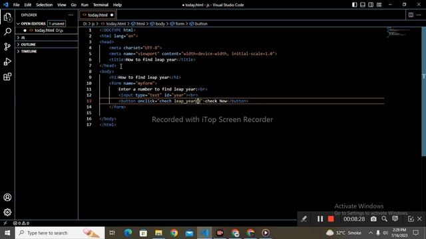The width and height of the screenshot is (426, 239).
Task: Click the button breadcrumb segment
Action: 198,24
